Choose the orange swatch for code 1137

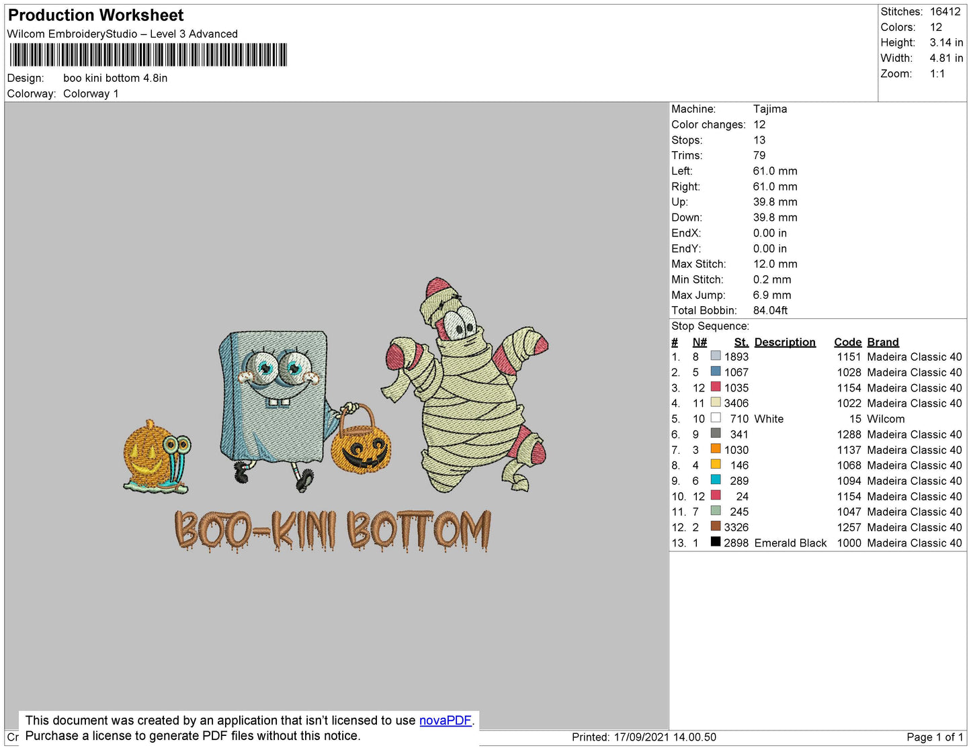716,449
